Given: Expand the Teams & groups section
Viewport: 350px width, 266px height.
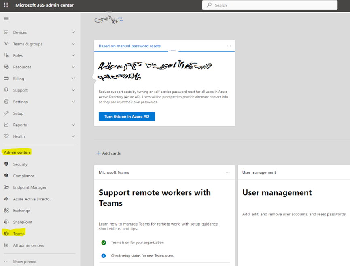Looking at the screenshot, I should click(73, 44).
